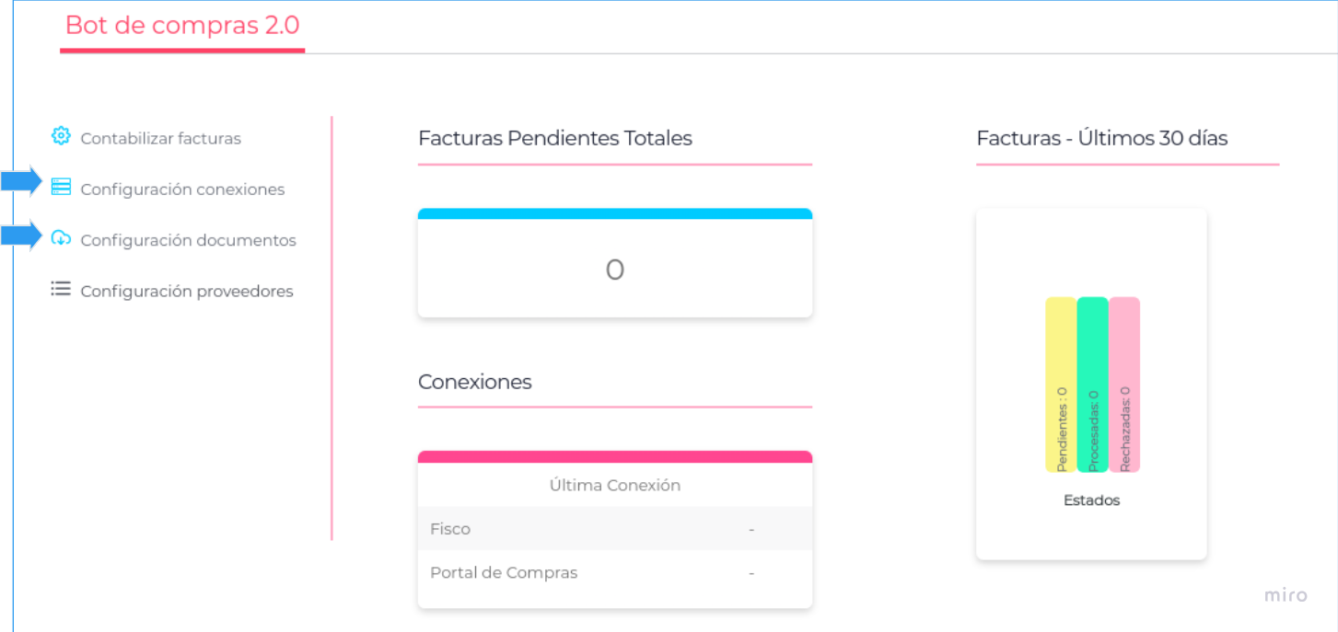
Task: Click the Última Conexión table header
Action: (615, 485)
